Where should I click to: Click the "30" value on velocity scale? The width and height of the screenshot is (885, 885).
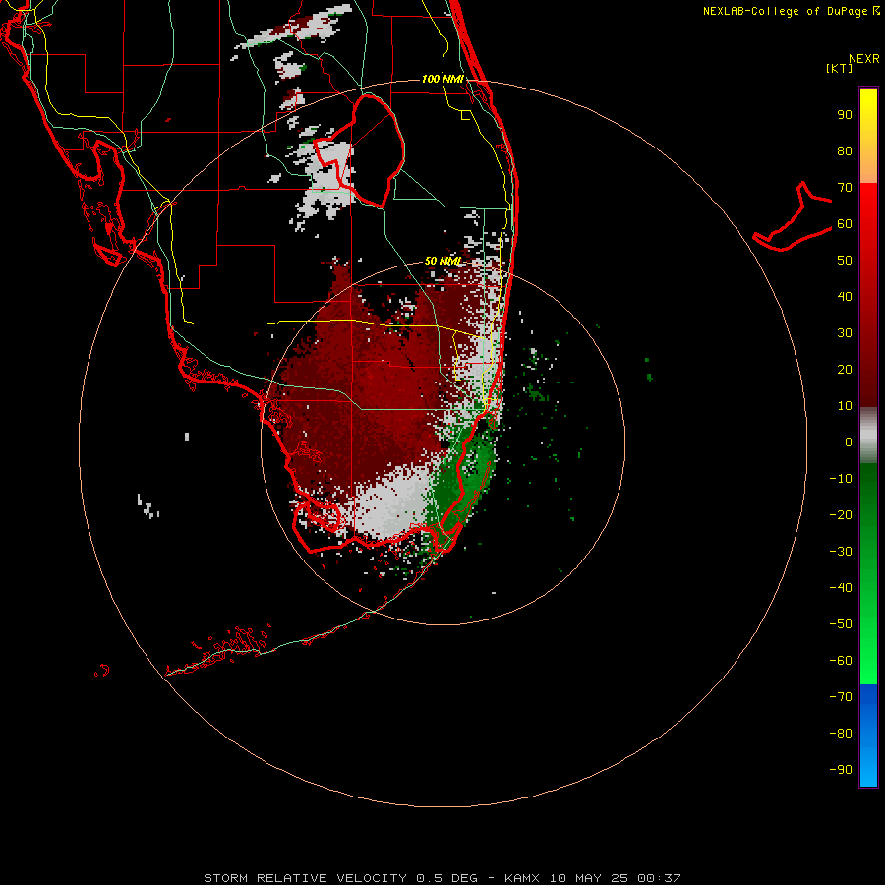pyautogui.click(x=845, y=333)
